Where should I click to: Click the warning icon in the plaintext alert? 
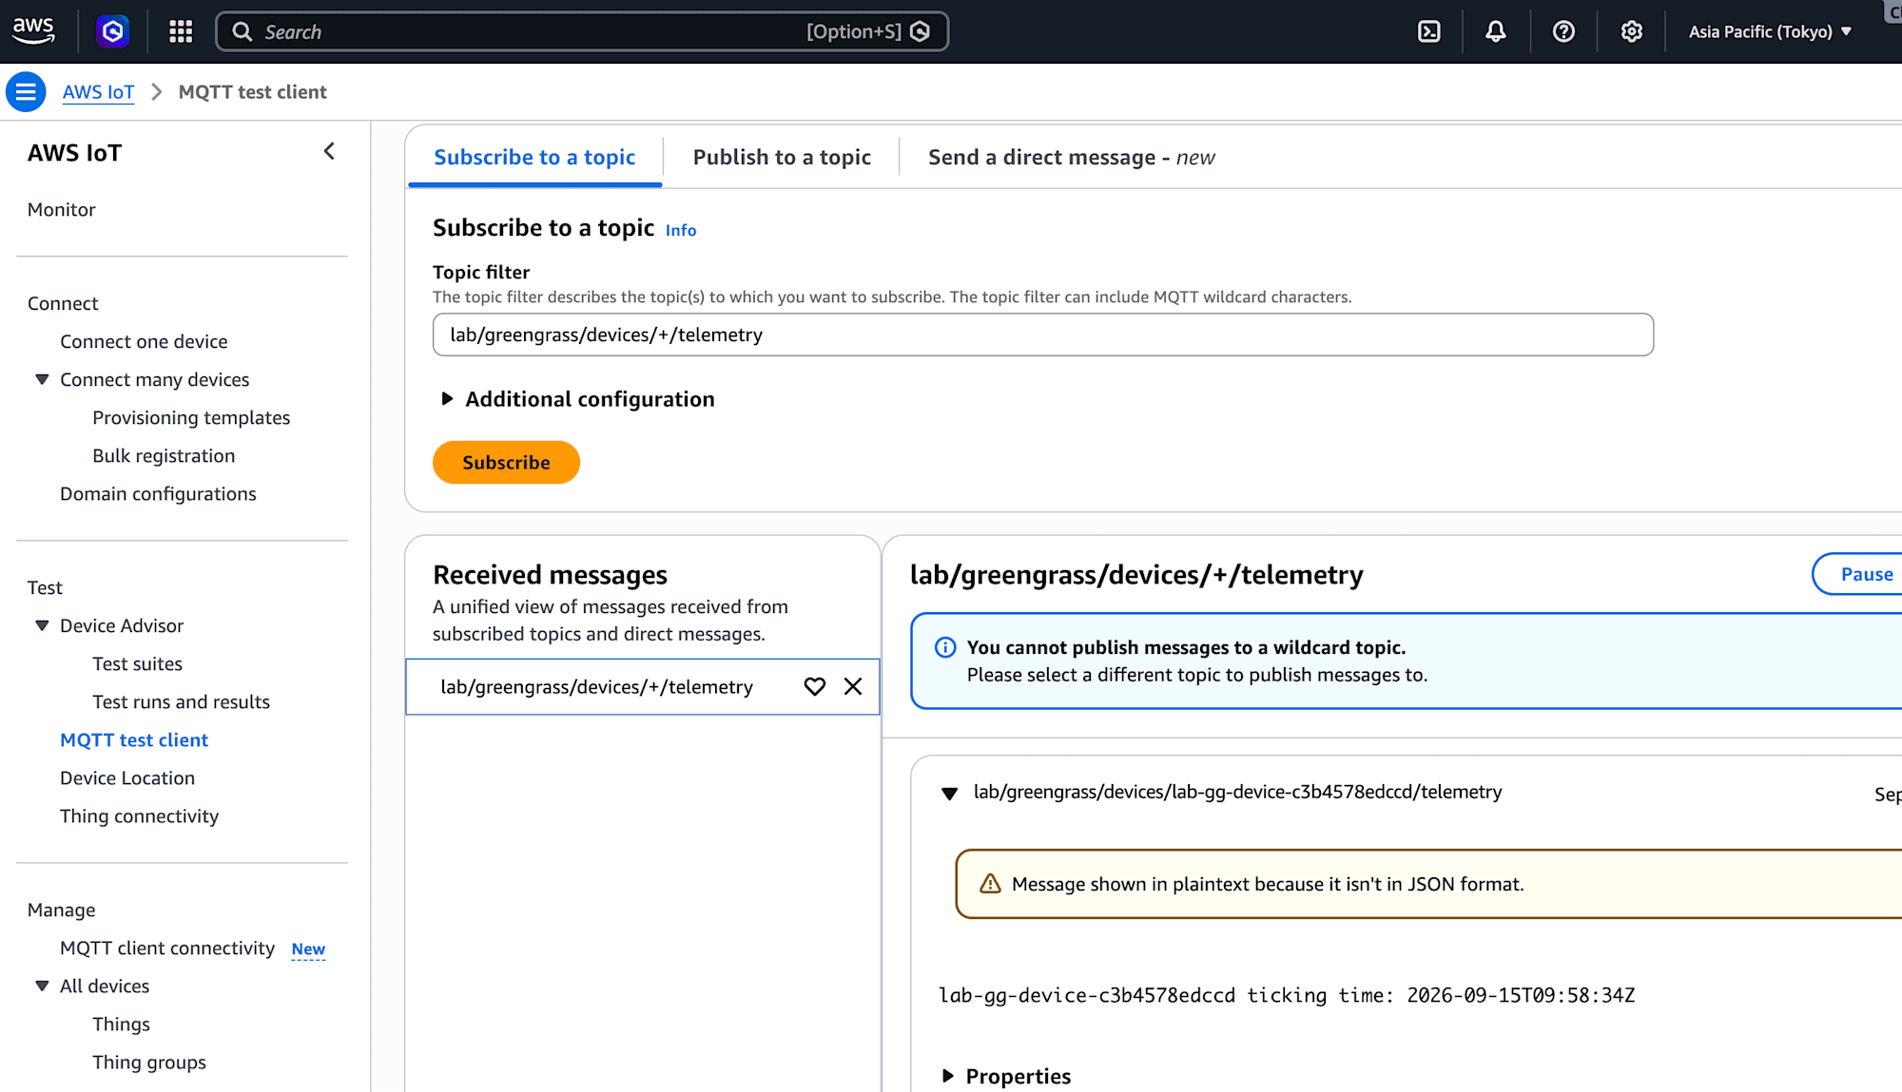pyautogui.click(x=990, y=884)
